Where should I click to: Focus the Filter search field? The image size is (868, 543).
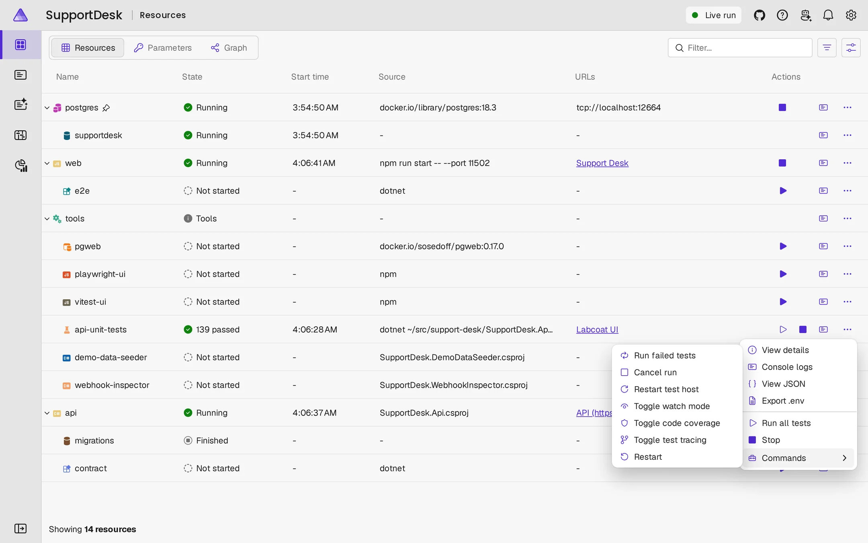740,48
